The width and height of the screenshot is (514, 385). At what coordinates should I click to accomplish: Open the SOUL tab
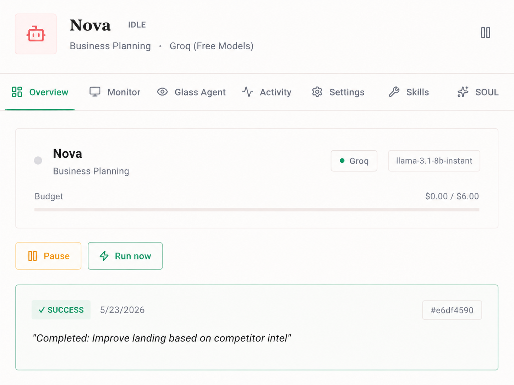[x=478, y=92]
